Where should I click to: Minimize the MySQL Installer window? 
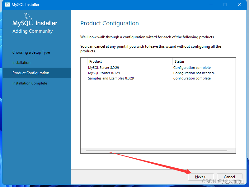point(211,5)
